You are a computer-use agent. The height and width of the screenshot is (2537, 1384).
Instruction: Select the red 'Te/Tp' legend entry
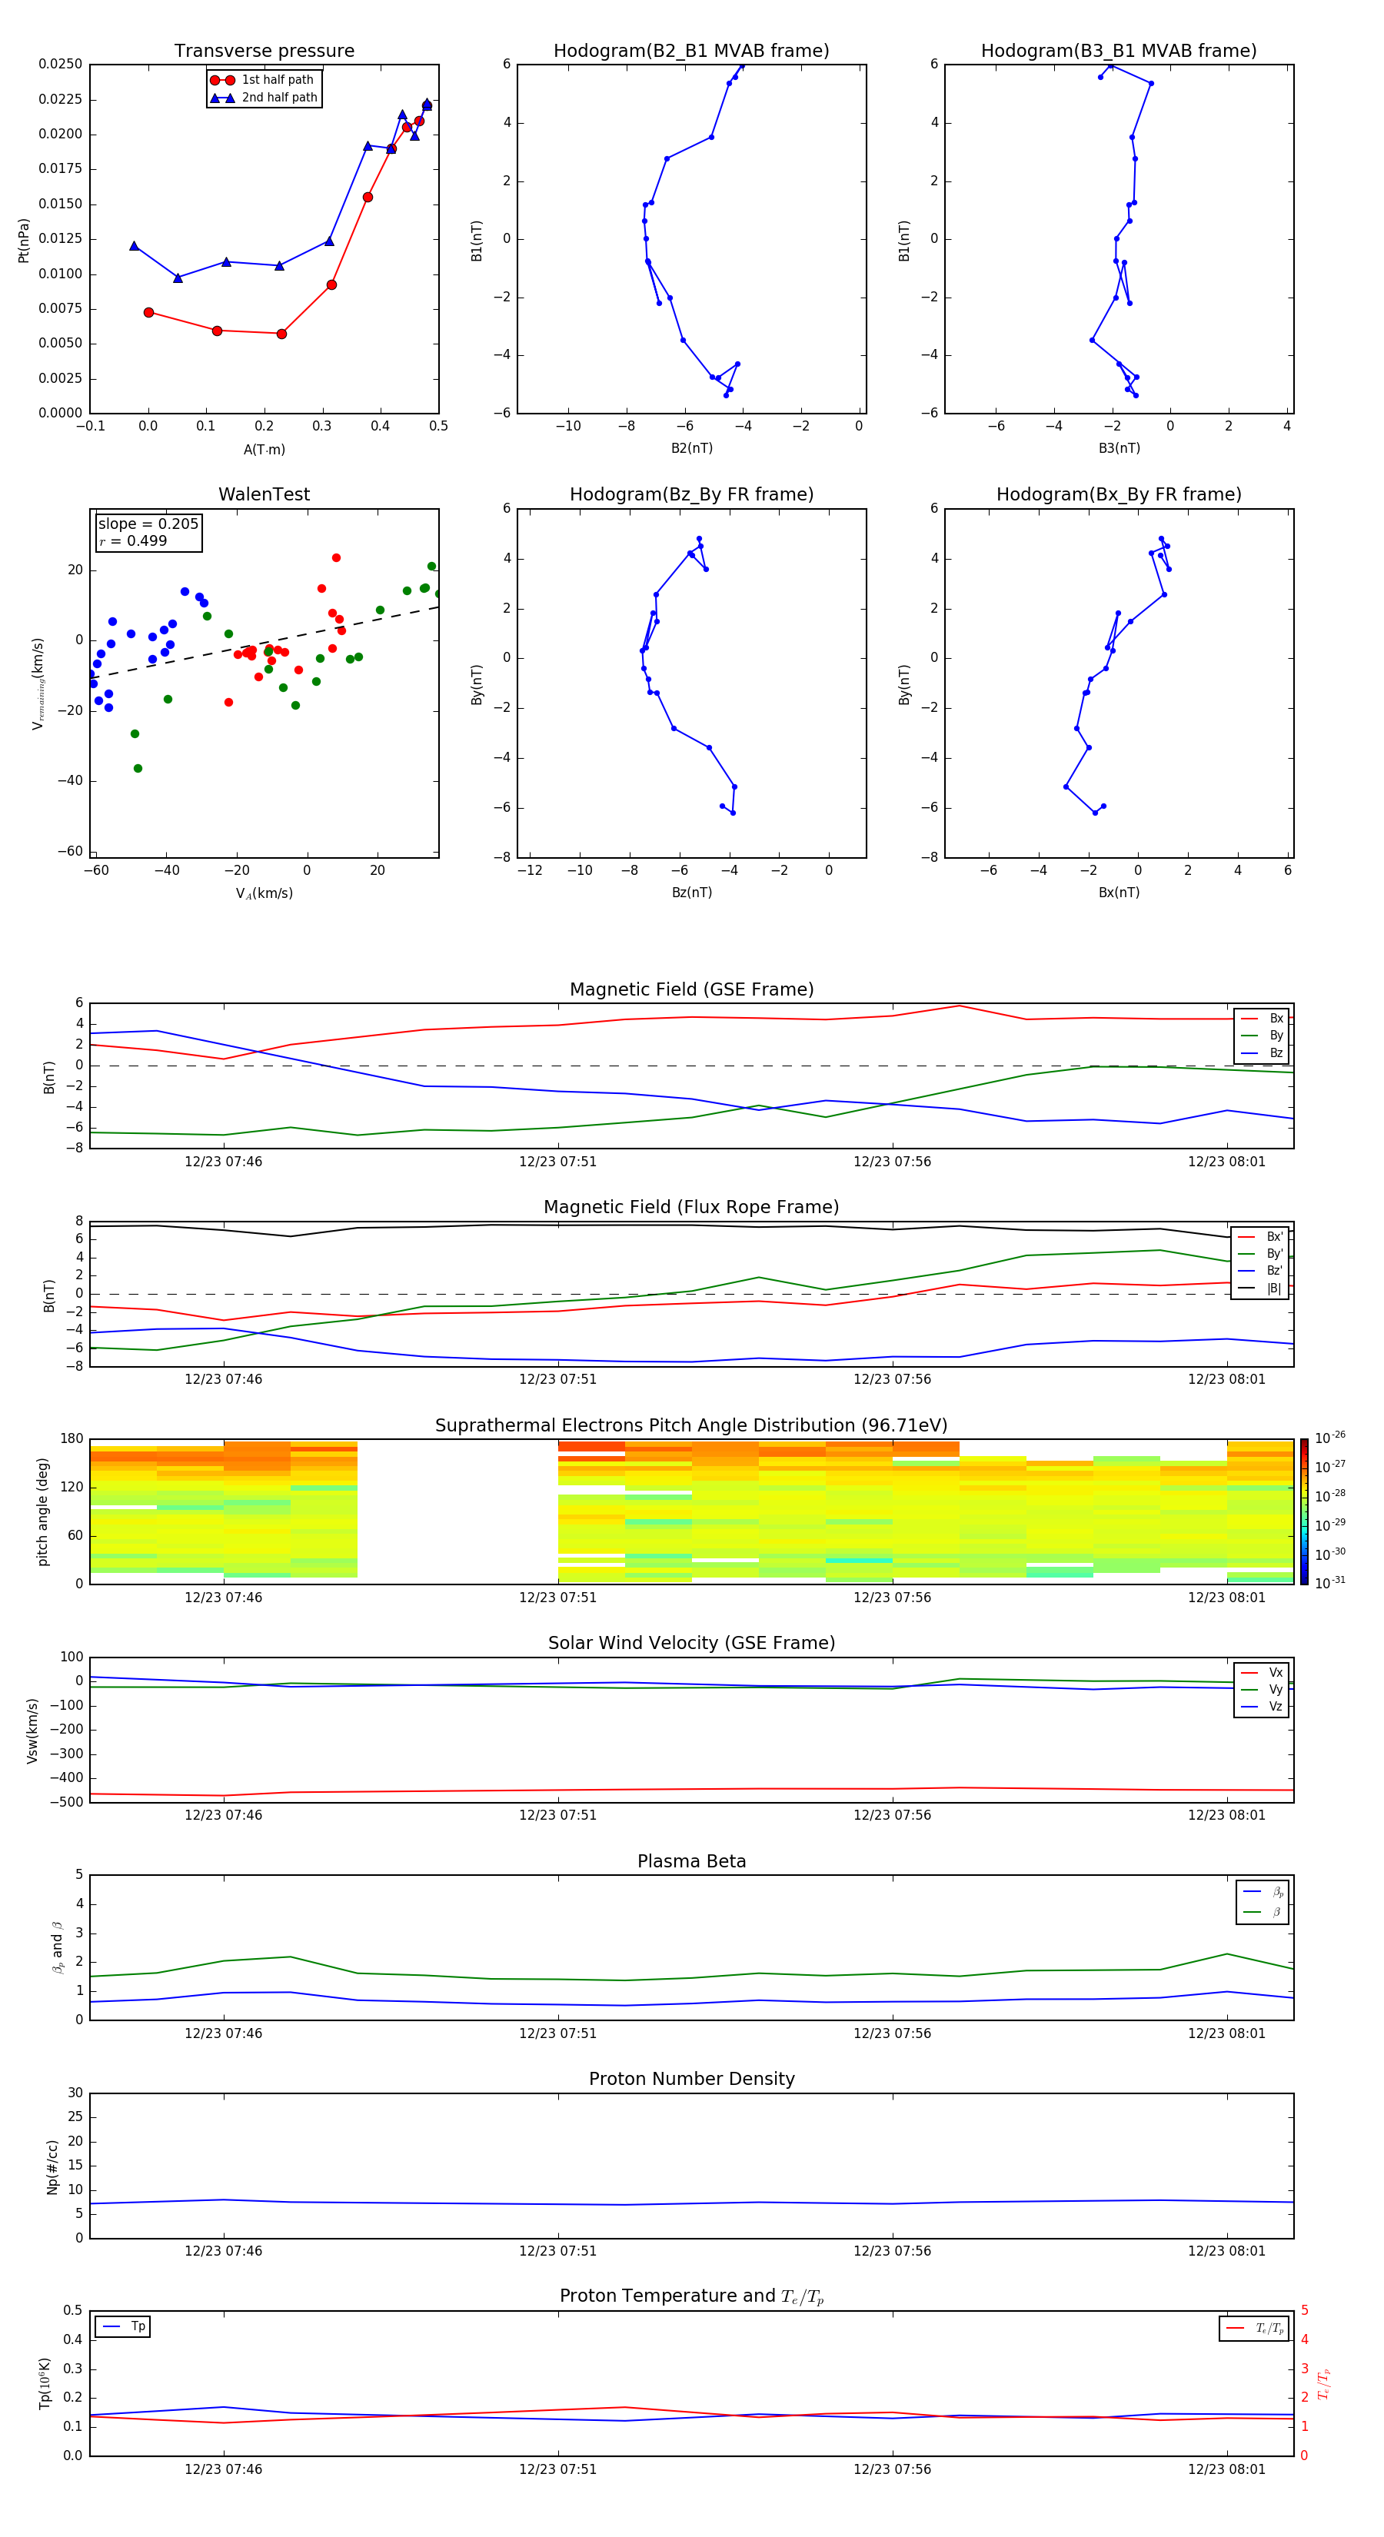1255,2328
